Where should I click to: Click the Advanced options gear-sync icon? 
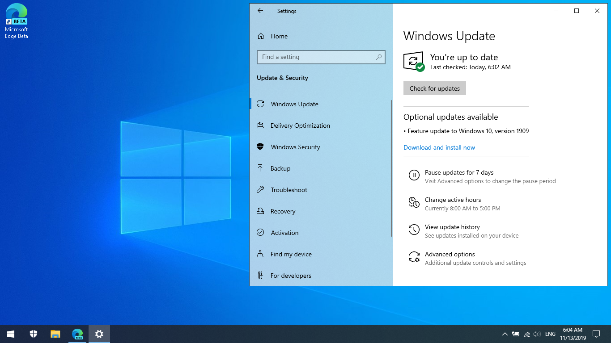click(414, 257)
